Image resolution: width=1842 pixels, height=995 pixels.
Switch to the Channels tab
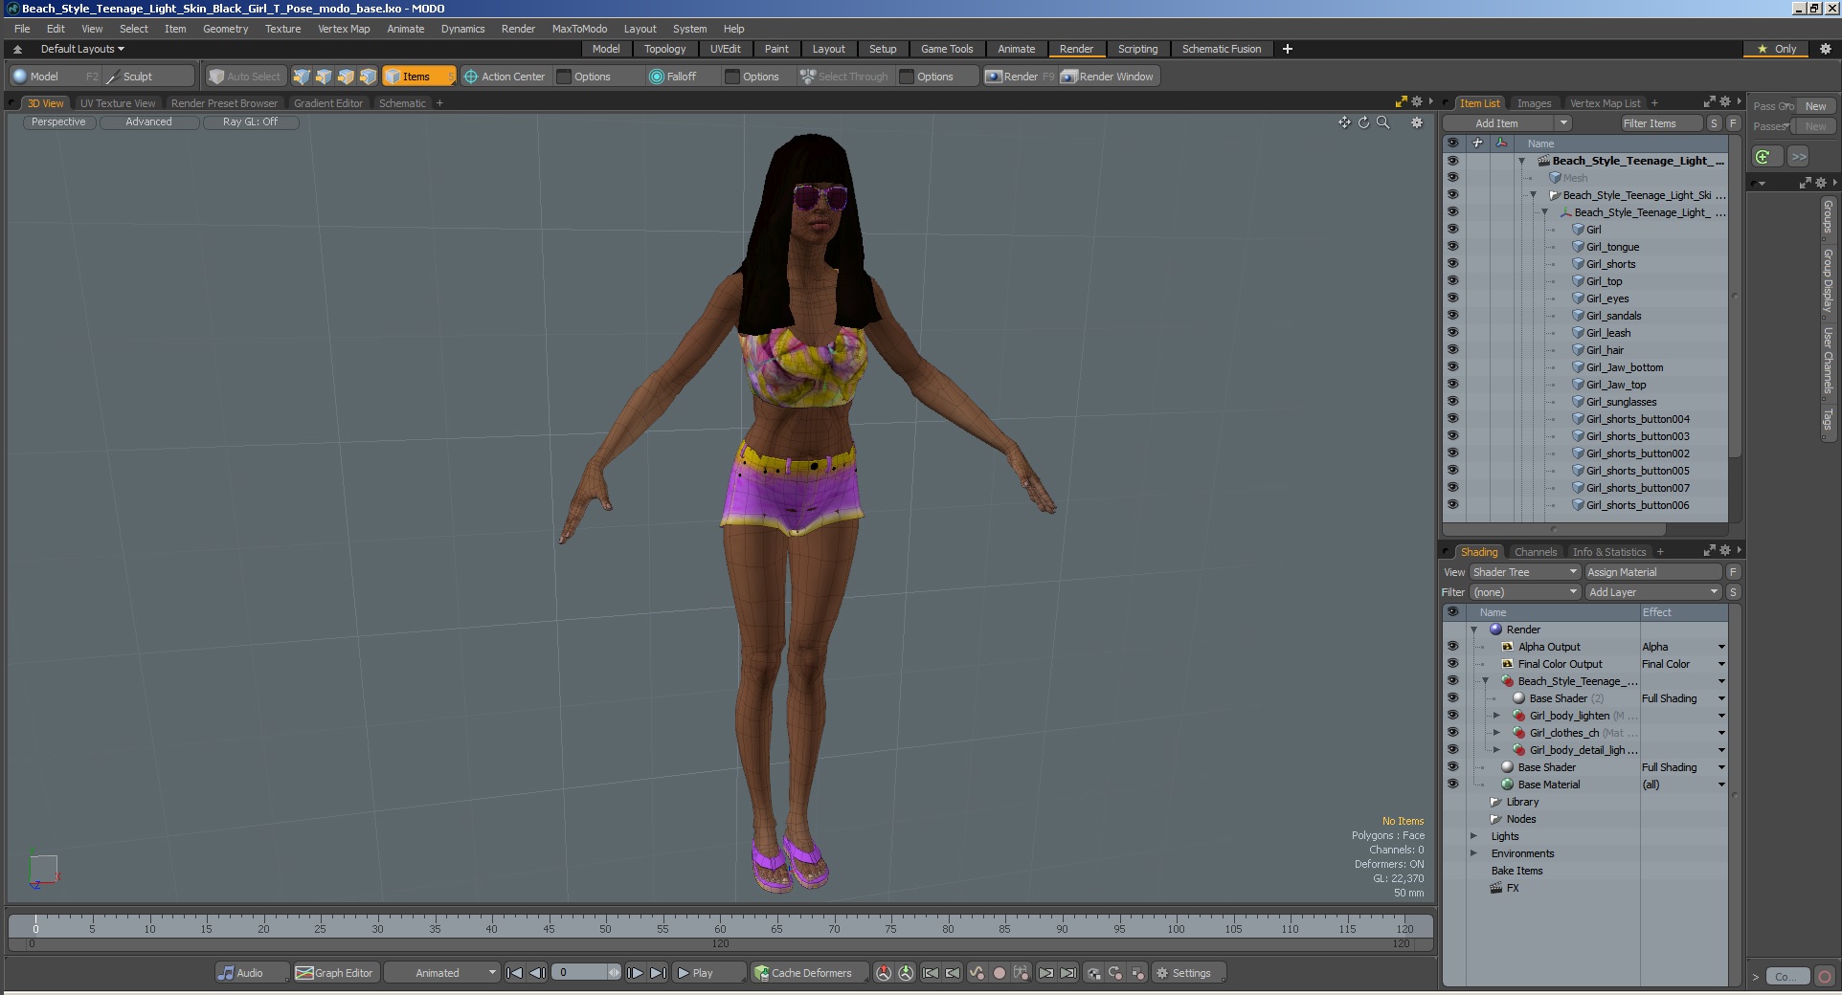(x=1536, y=552)
